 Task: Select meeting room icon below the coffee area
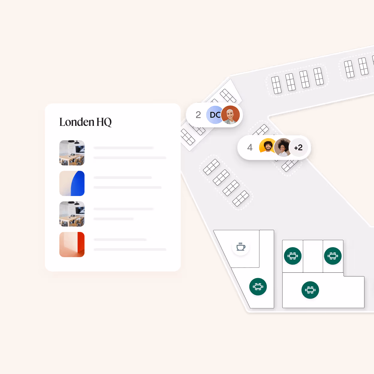pos(258,287)
